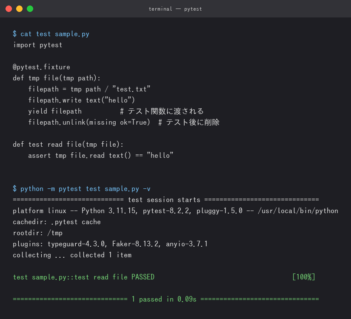Click the window title 'terminal — pytest'
The image size is (351, 319).
175,9
